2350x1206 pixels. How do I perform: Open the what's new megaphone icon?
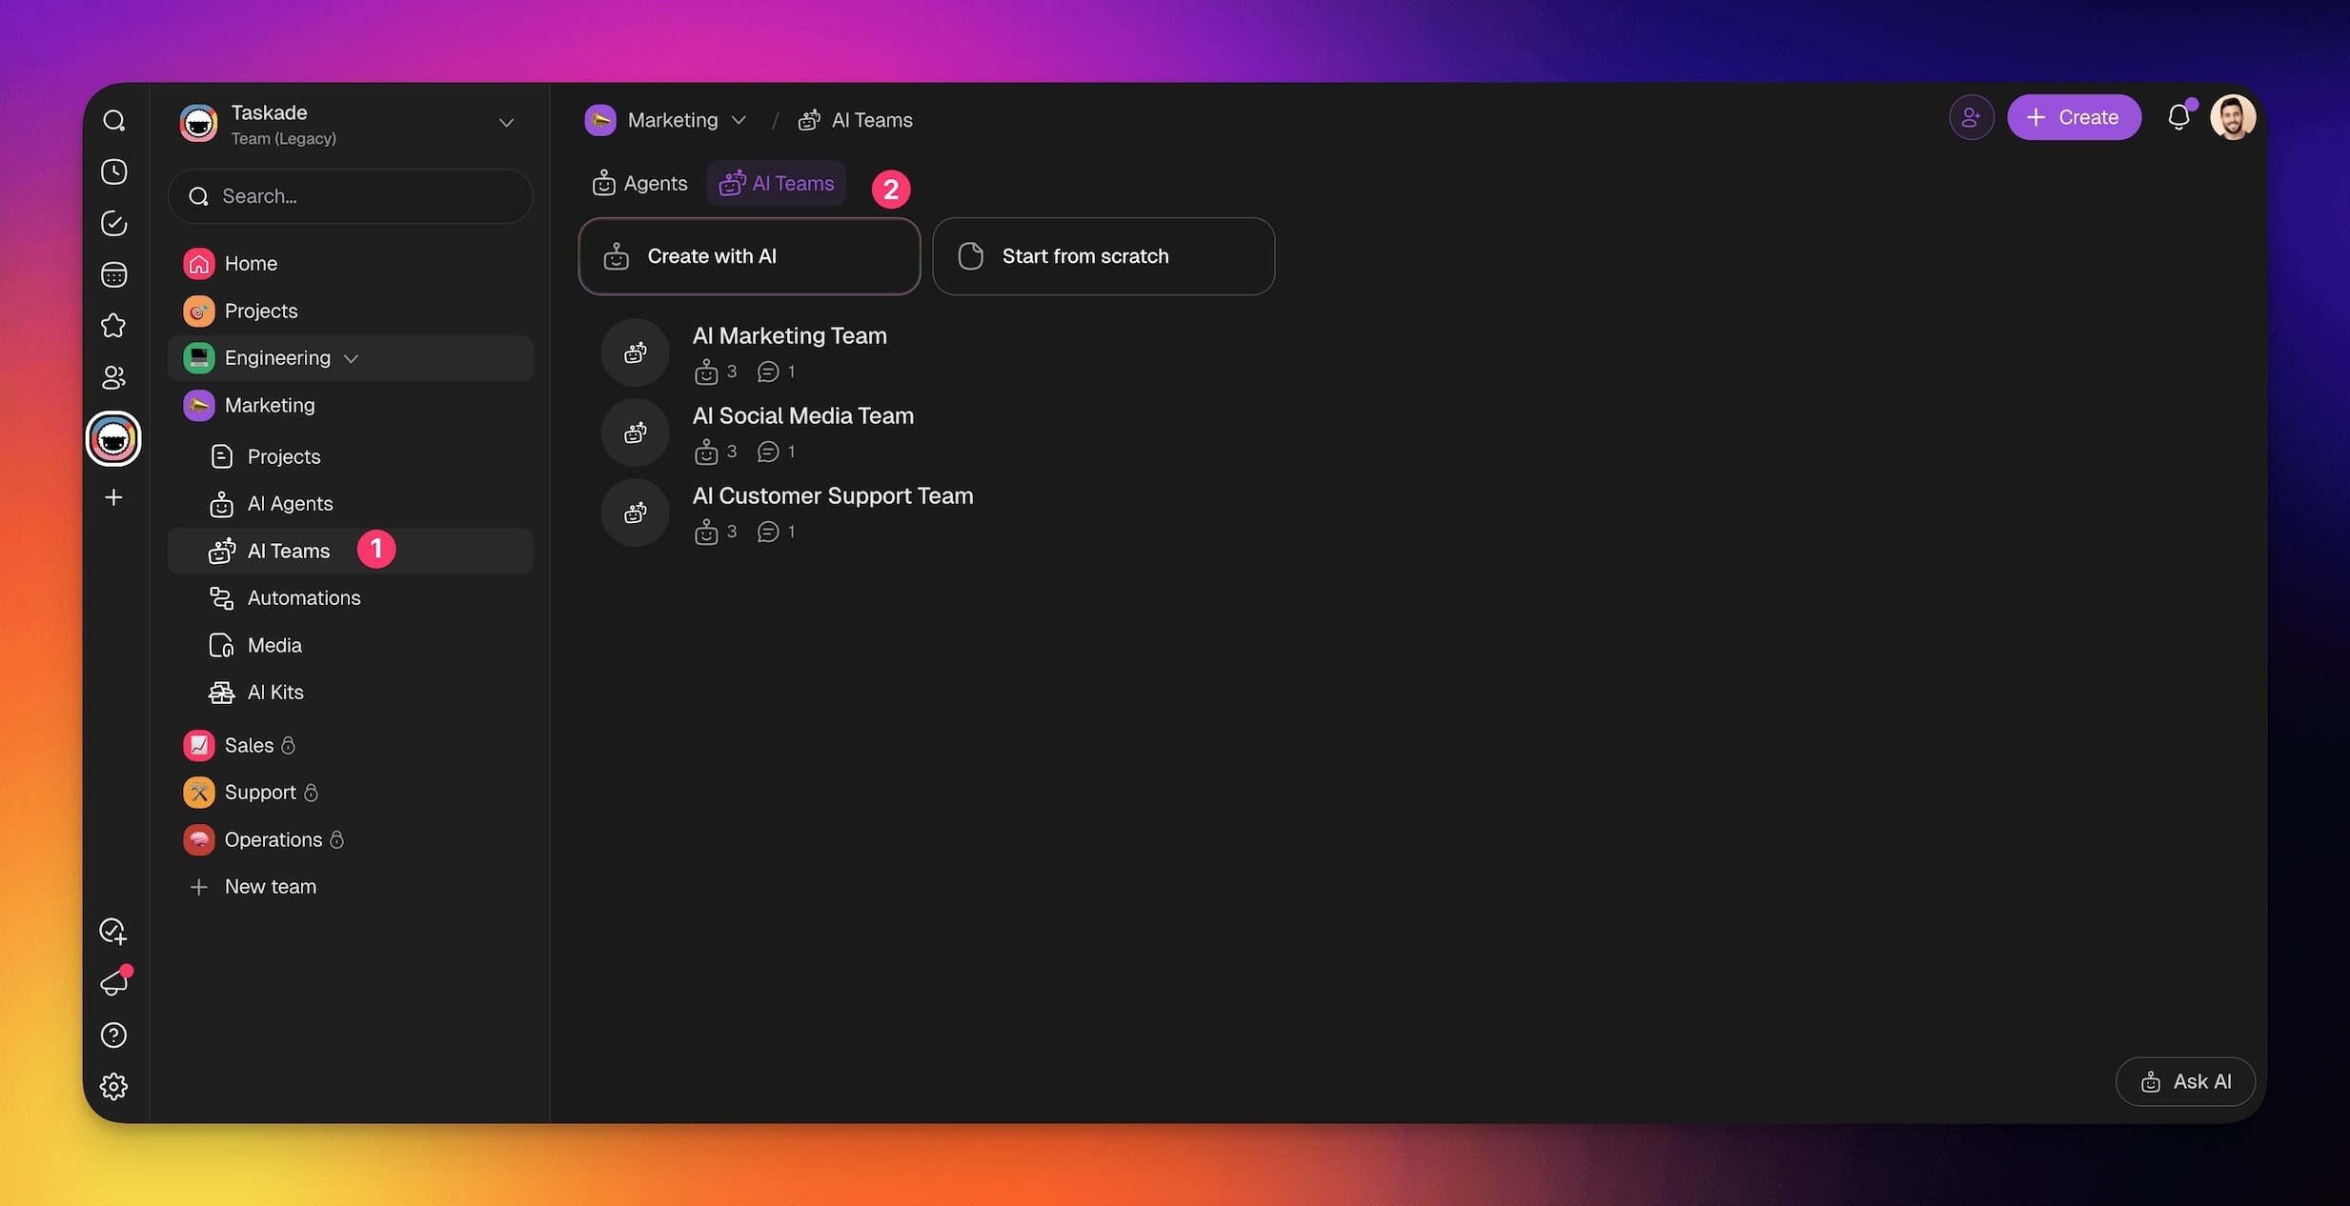tap(113, 983)
